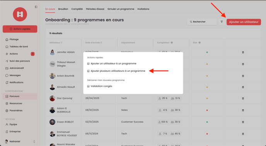The image size is (266, 146).
Task: Click Erwan ROBLOT's name
Action: 65,122
